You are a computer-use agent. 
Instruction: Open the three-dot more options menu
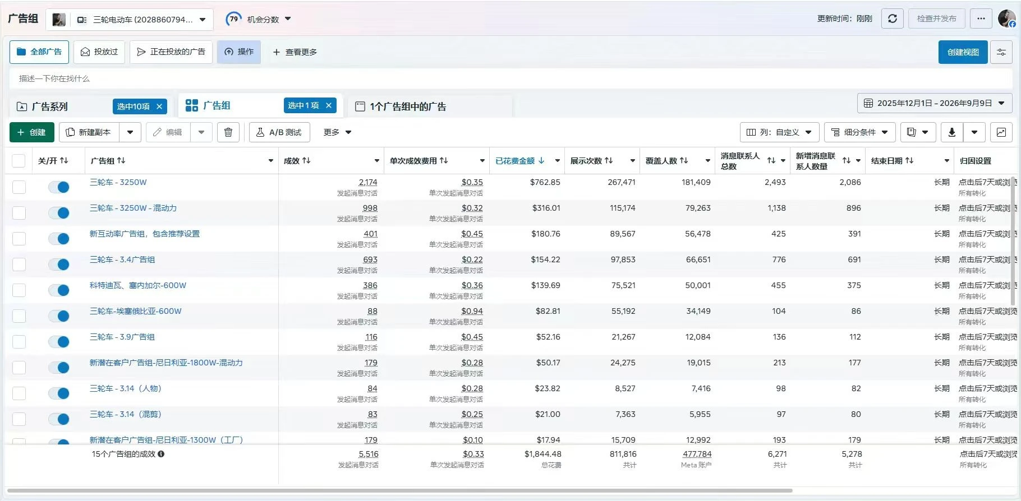pyautogui.click(x=981, y=18)
